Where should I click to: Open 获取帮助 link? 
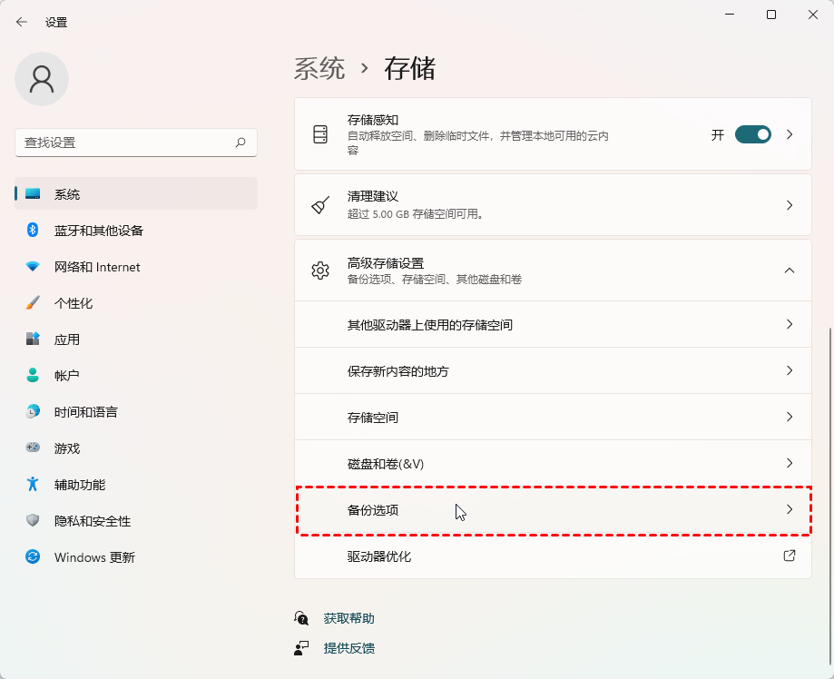(x=348, y=618)
